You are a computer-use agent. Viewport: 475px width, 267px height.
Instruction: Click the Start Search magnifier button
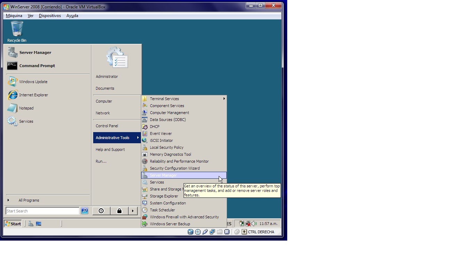click(x=84, y=211)
